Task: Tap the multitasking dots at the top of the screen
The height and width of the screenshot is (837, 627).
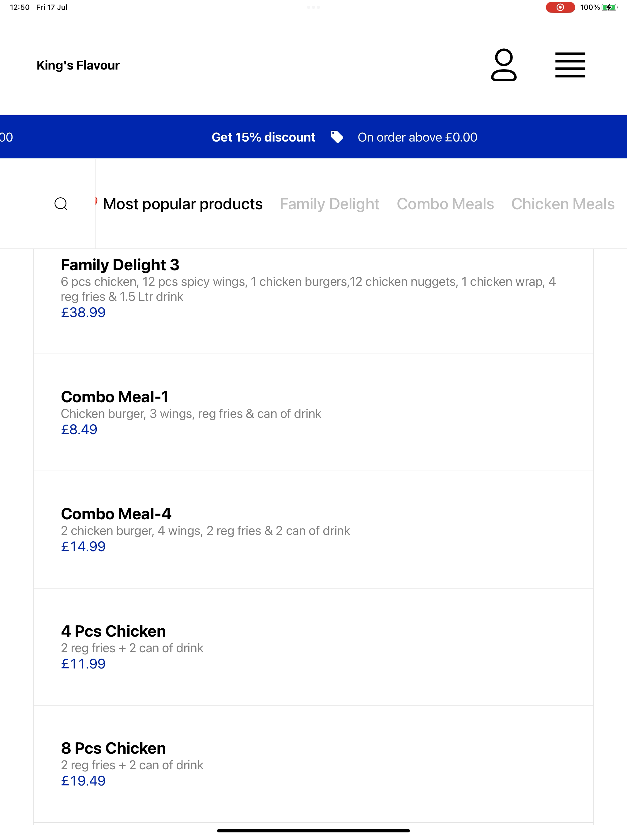Action: (x=313, y=7)
